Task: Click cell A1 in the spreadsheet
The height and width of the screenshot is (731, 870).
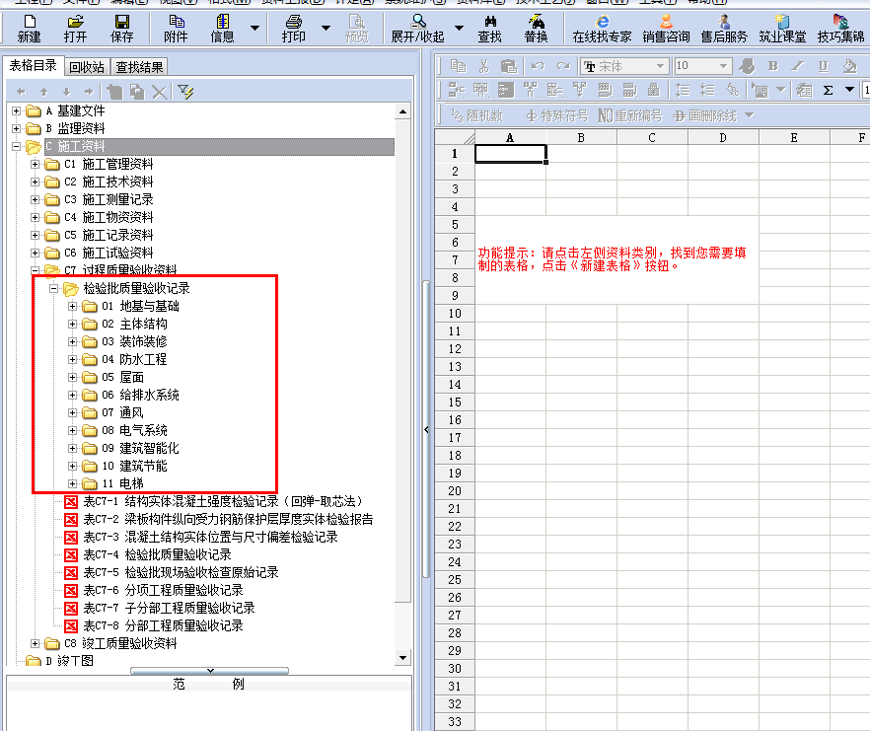Action: point(510,154)
